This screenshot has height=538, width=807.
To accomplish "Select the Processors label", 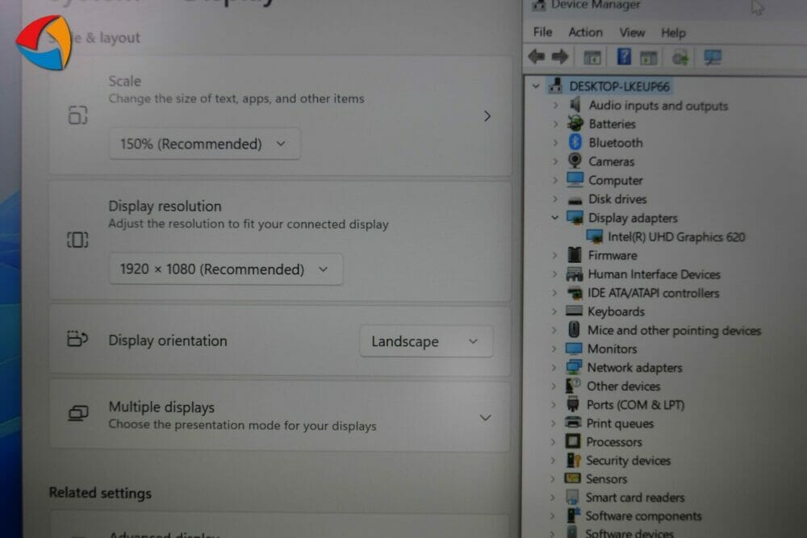I will pyautogui.click(x=614, y=442).
